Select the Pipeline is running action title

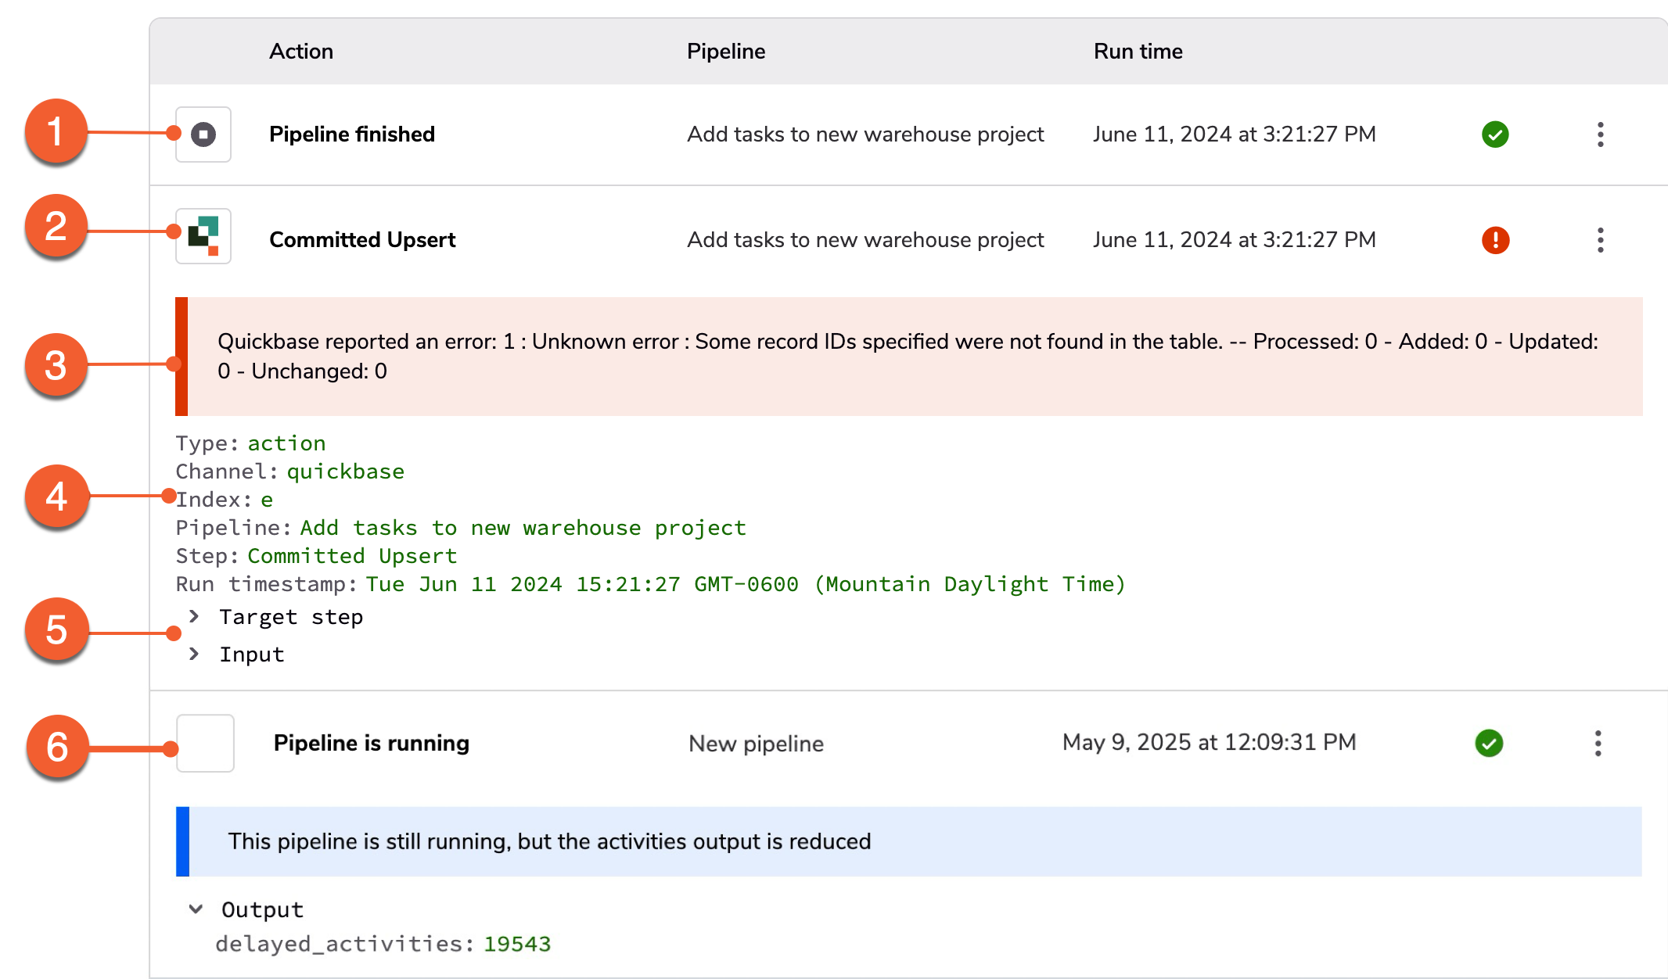[372, 743]
